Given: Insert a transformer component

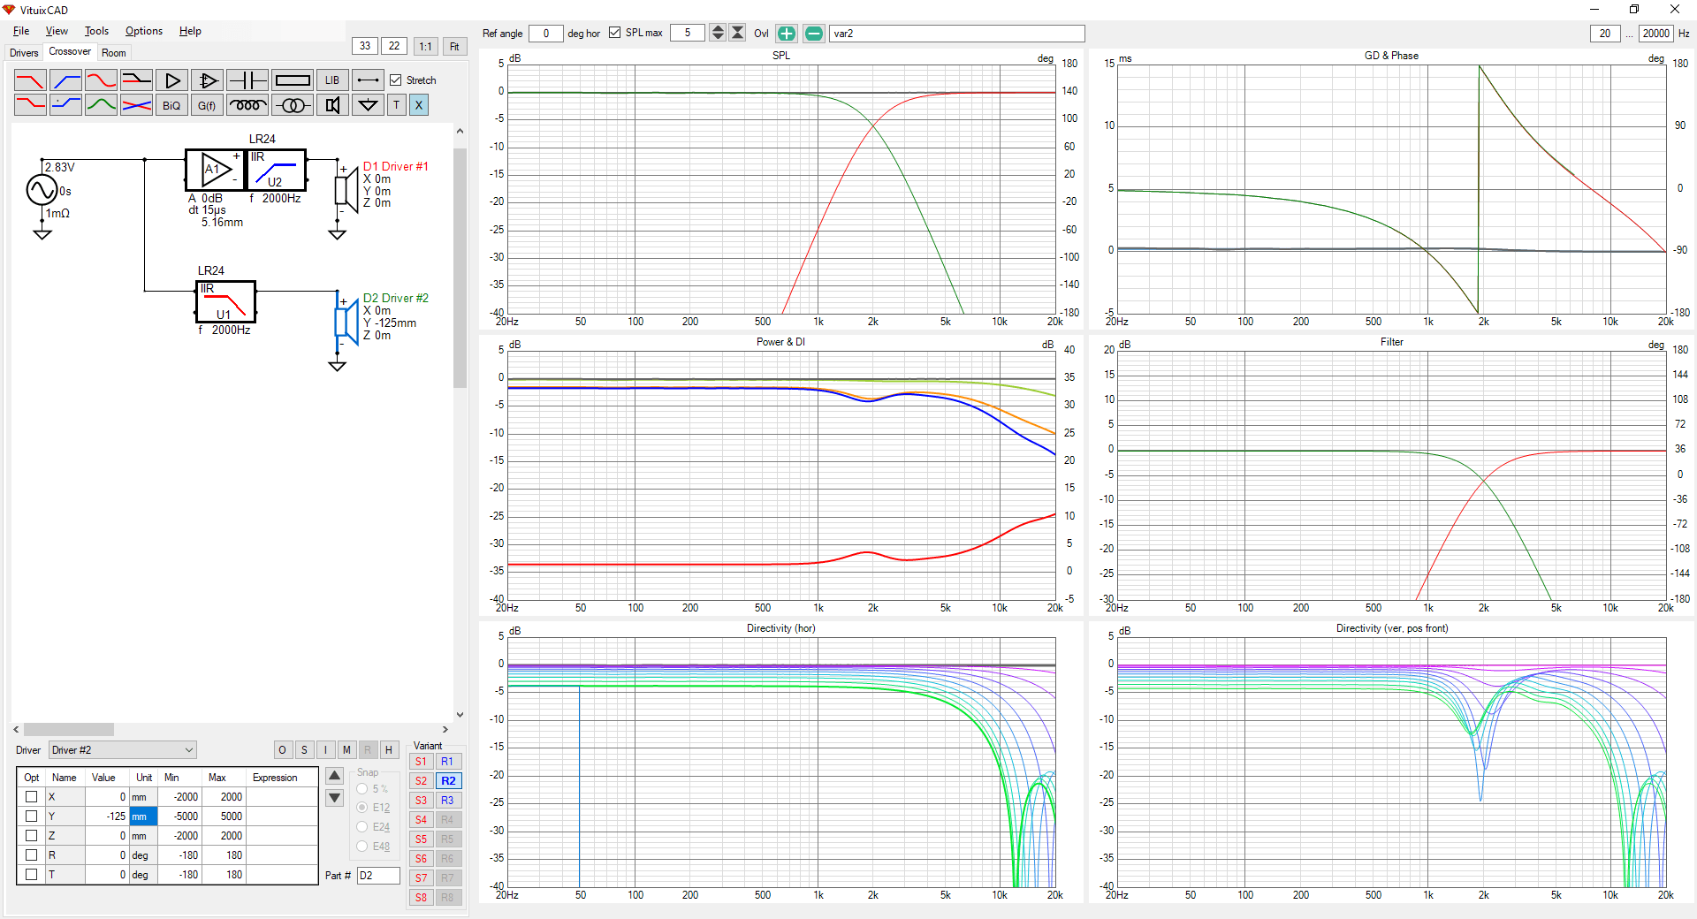Looking at the screenshot, I should (293, 105).
